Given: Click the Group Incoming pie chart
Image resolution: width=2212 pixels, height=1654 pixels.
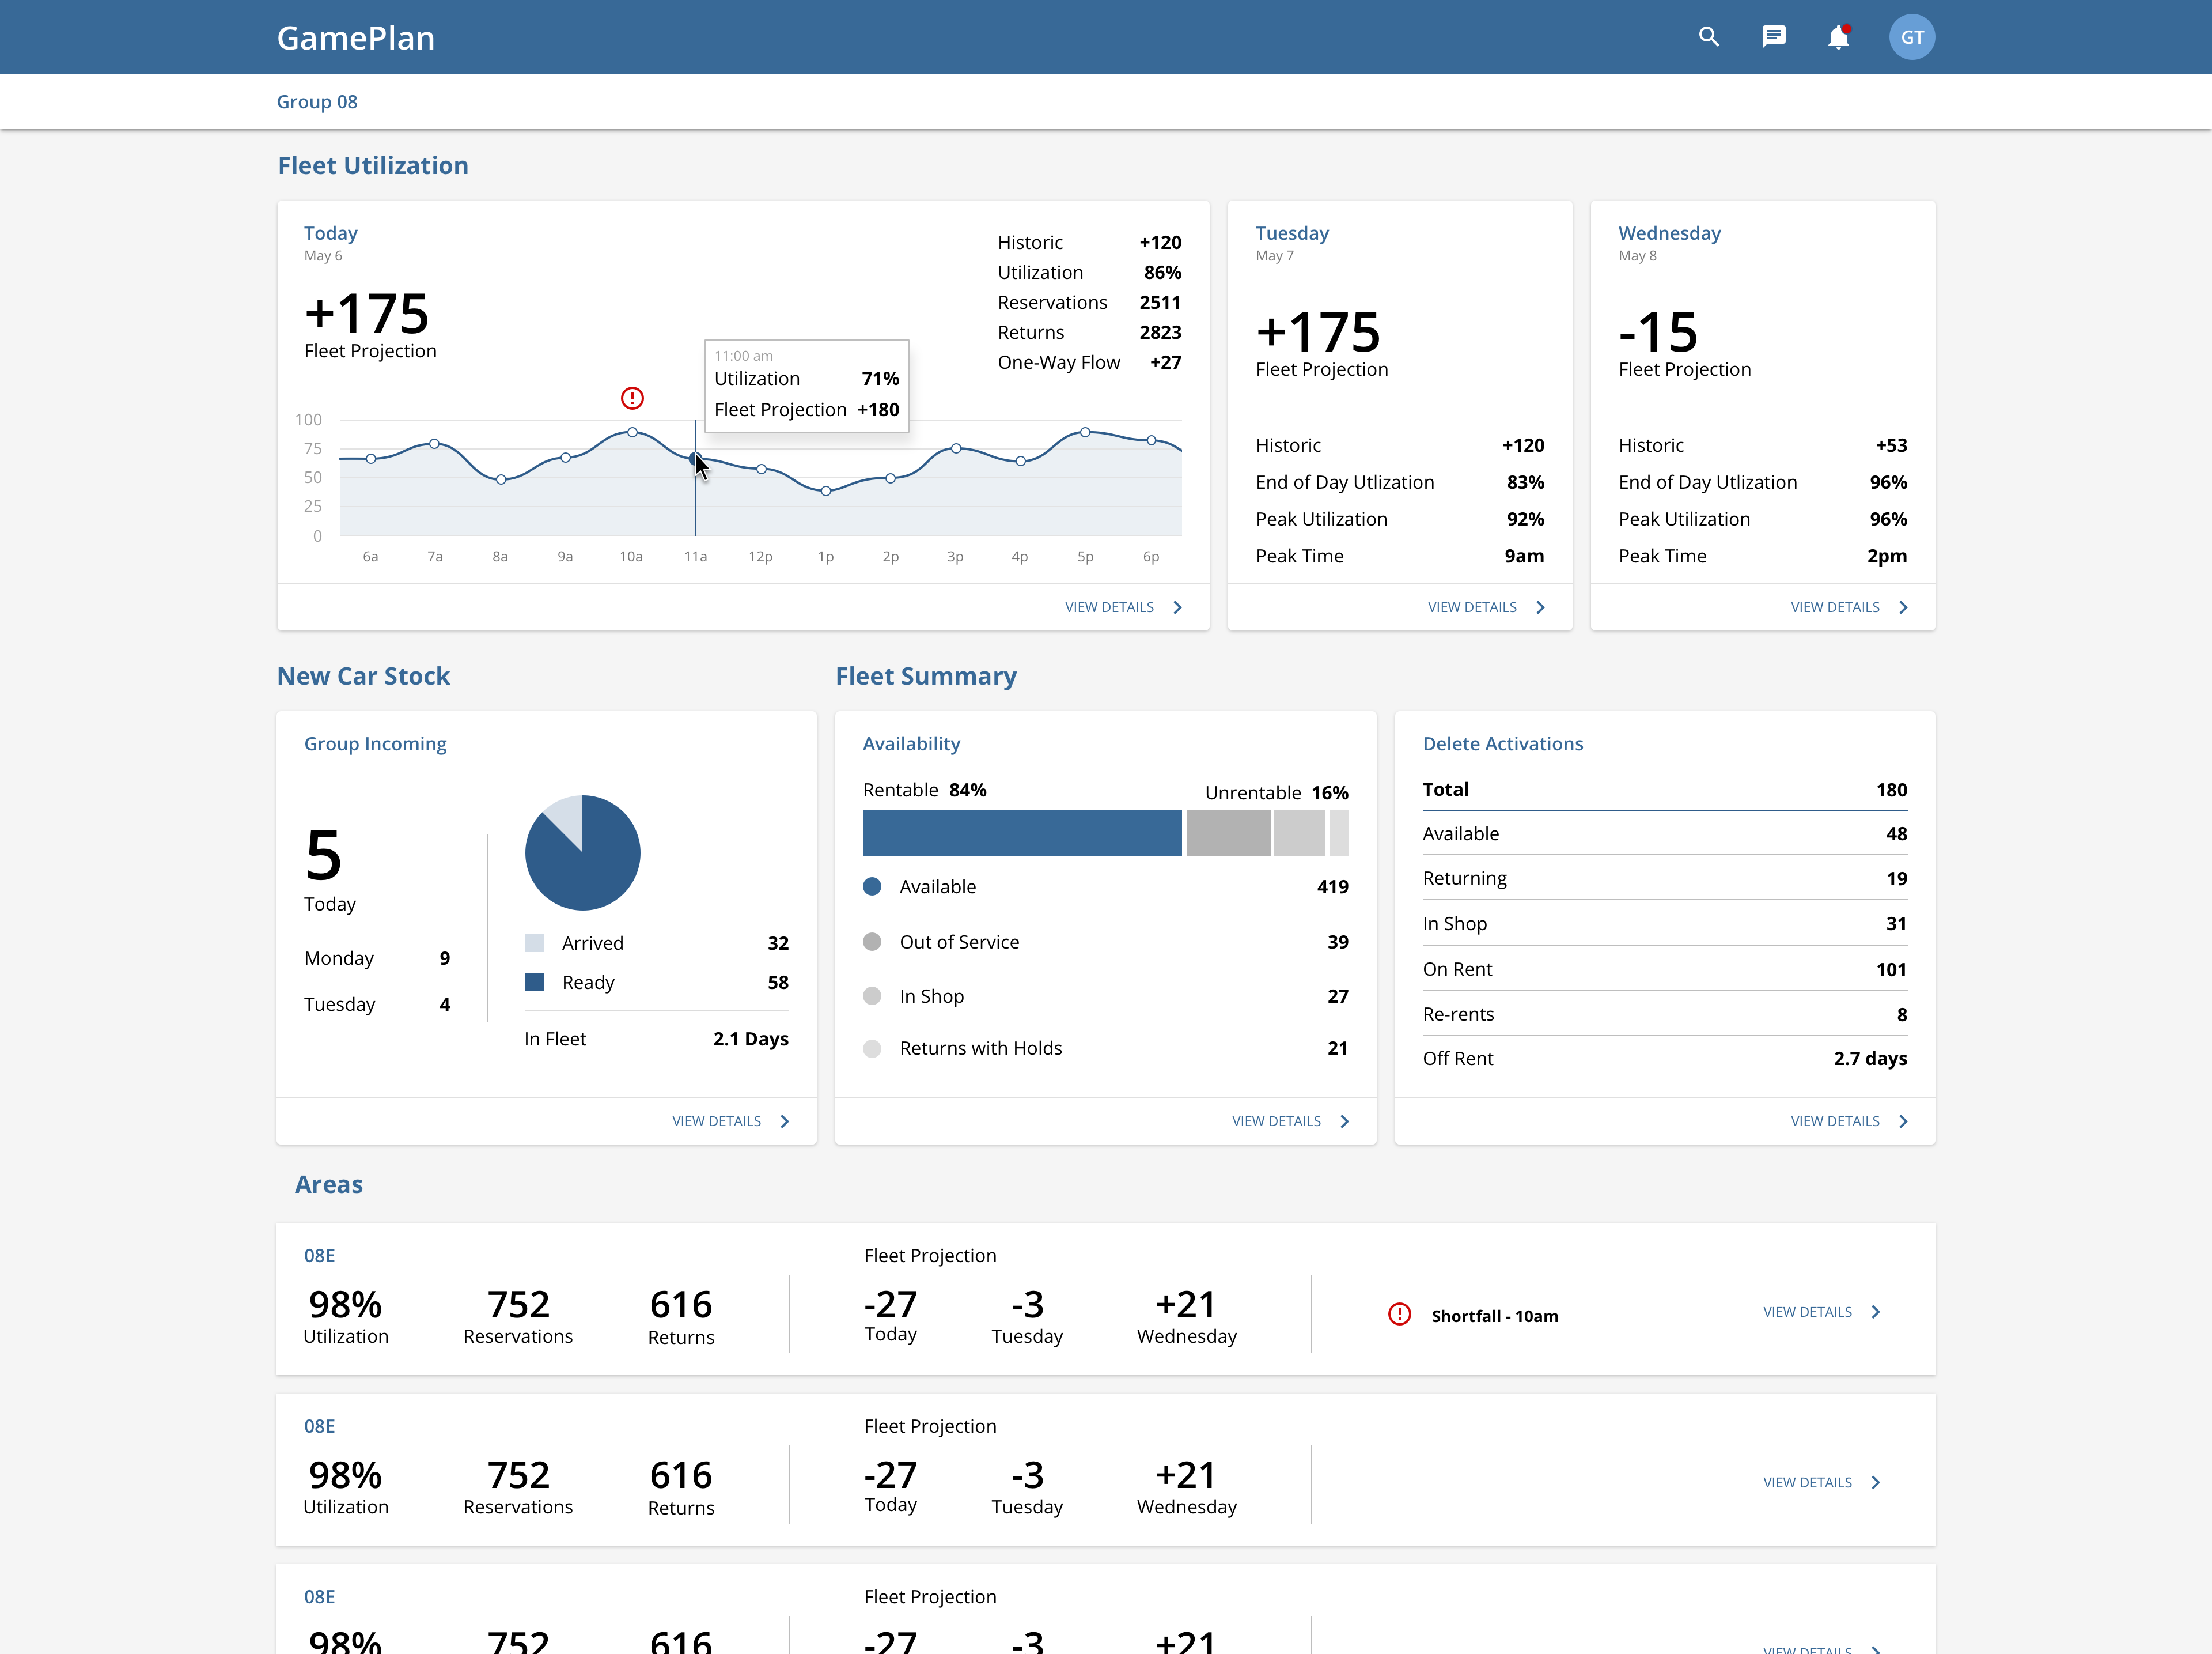Looking at the screenshot, I should [583, 852].
